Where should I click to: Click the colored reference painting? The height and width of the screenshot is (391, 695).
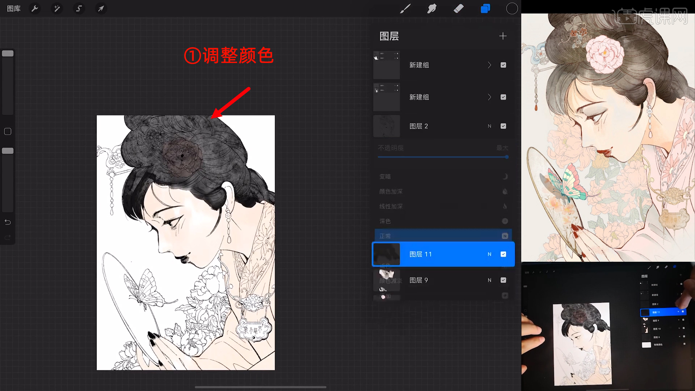[608, 138]
